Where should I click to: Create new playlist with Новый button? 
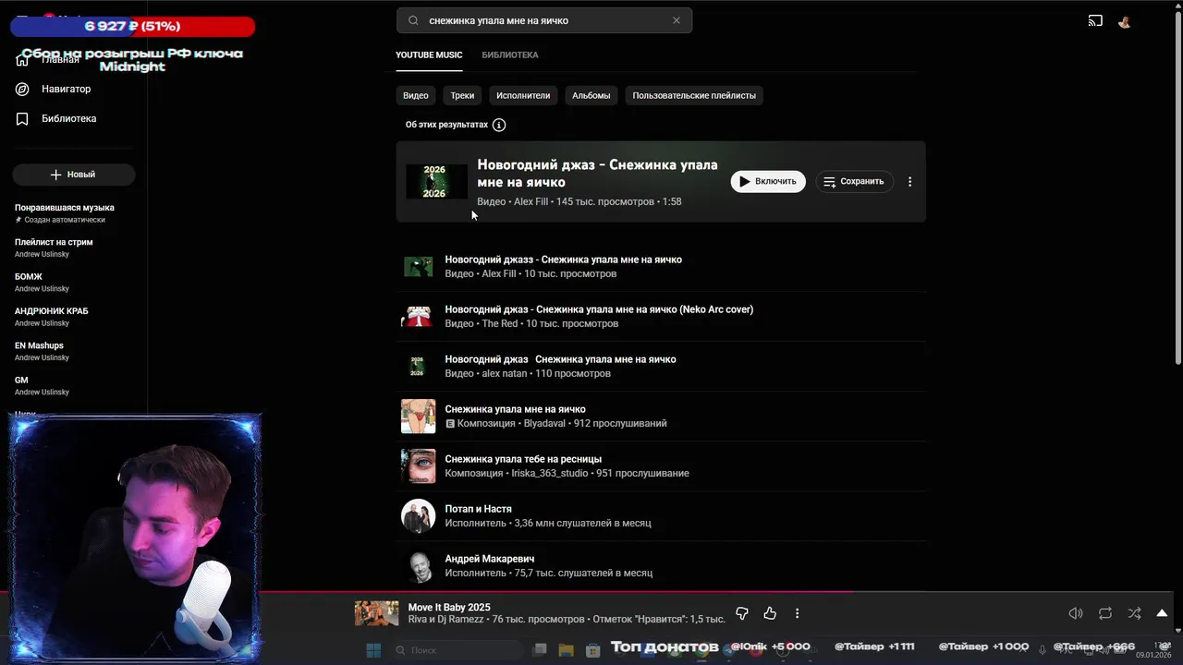tap(73, 175)
